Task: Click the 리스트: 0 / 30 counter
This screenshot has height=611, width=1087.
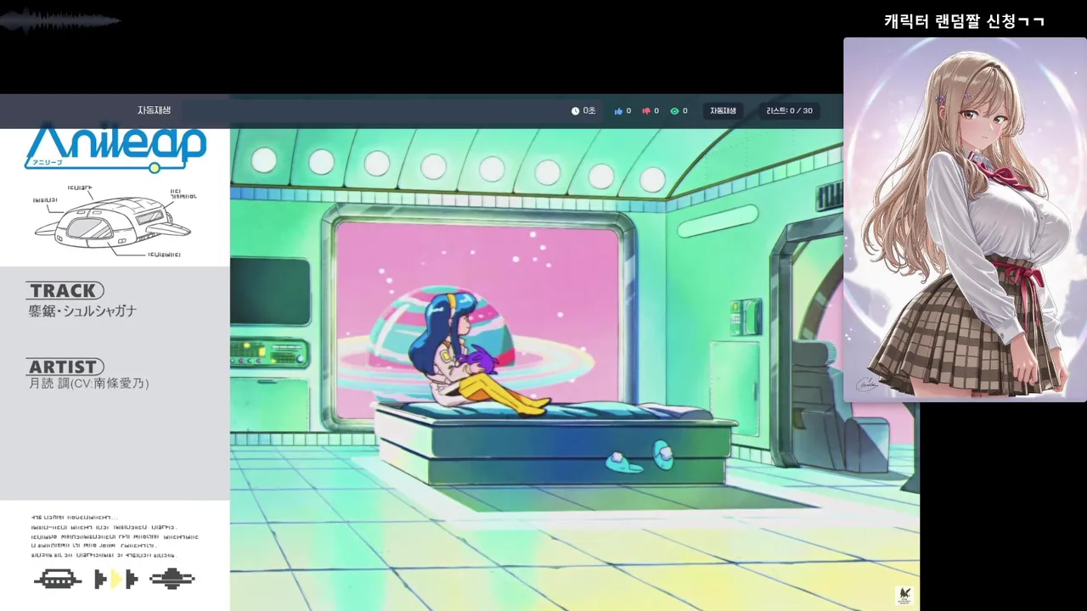Action: (x=789, y=111)
